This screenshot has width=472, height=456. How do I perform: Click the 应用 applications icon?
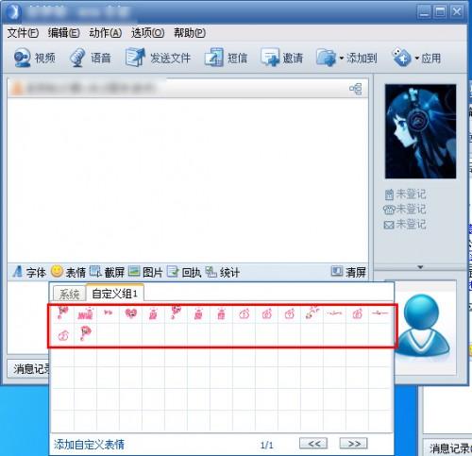(x=401, y=58)
